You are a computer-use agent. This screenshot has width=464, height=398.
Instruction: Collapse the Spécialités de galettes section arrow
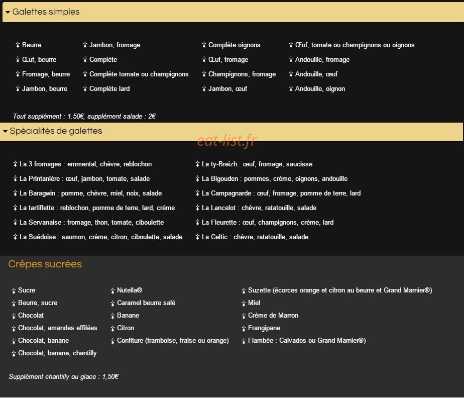pos(6,131)
